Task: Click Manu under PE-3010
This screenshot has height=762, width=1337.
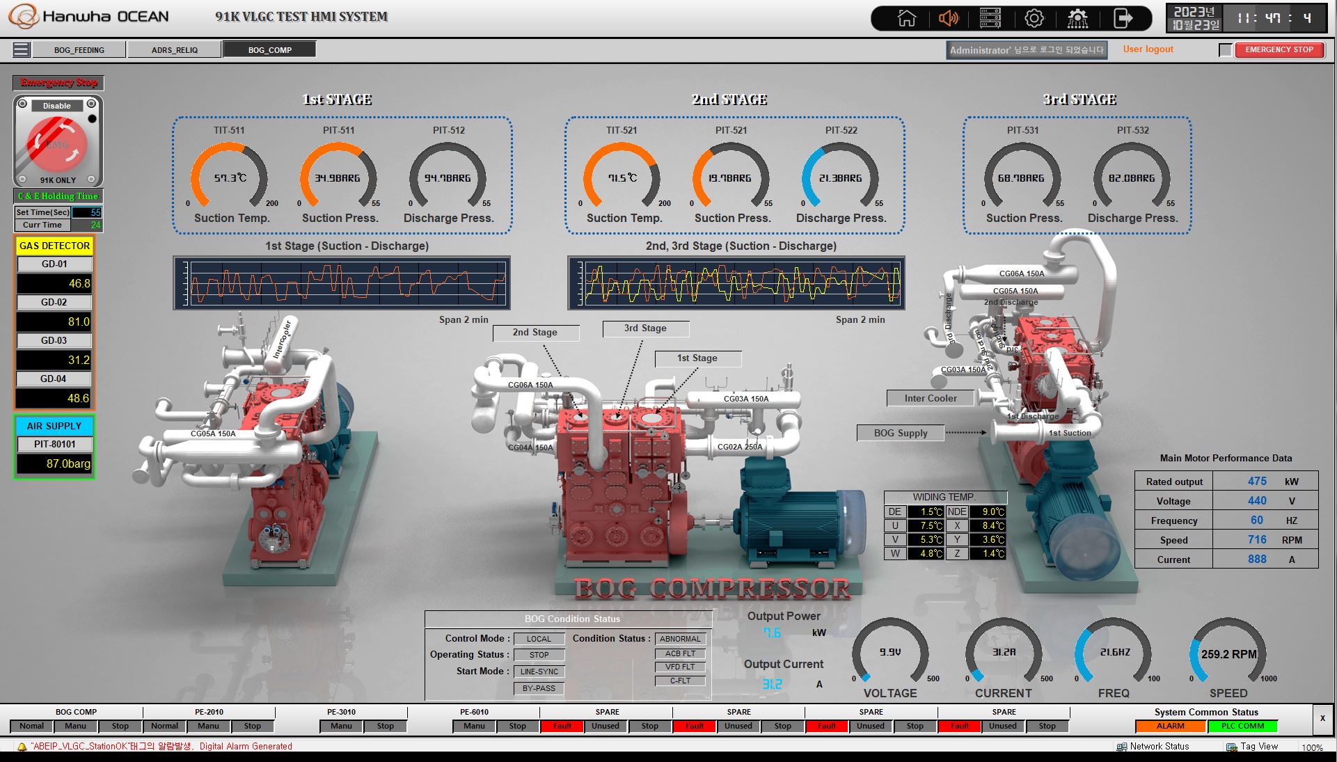Action: point(341,726)
